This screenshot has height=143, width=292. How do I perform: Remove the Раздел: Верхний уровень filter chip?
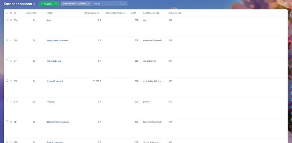click(x=89, y=4)
